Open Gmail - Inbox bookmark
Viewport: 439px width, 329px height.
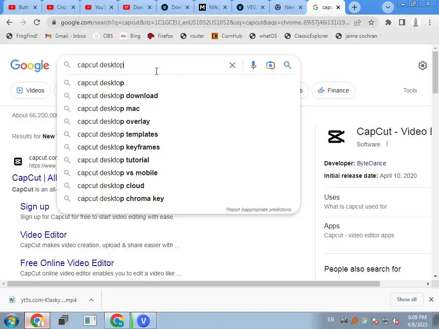coord(66,36)
